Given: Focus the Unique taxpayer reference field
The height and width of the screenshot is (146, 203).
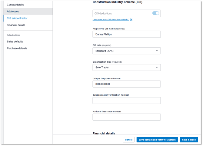Looking at the screenshot, I should pyautogui.click(x=126, y=84).
